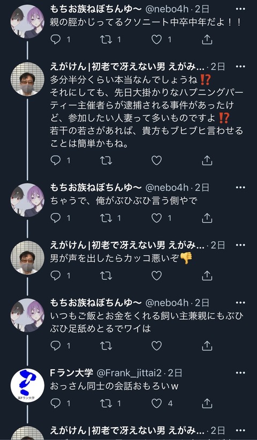Viewport: 257px width, 440px height.
Task: Like the tweet about クソニート中卒中年
Action: coord(157,40)
